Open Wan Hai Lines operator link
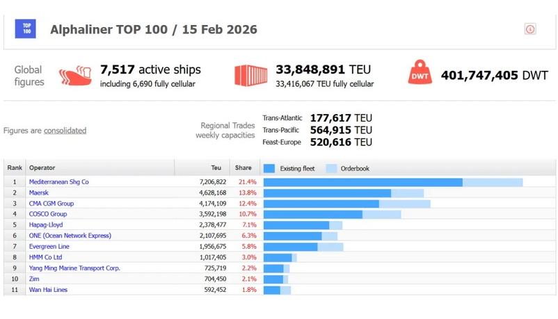This screenshot has height=319, width=558. click(48, 290)
